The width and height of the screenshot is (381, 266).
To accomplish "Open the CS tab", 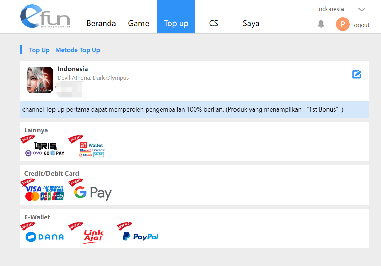I will click(x=214, y=23).
